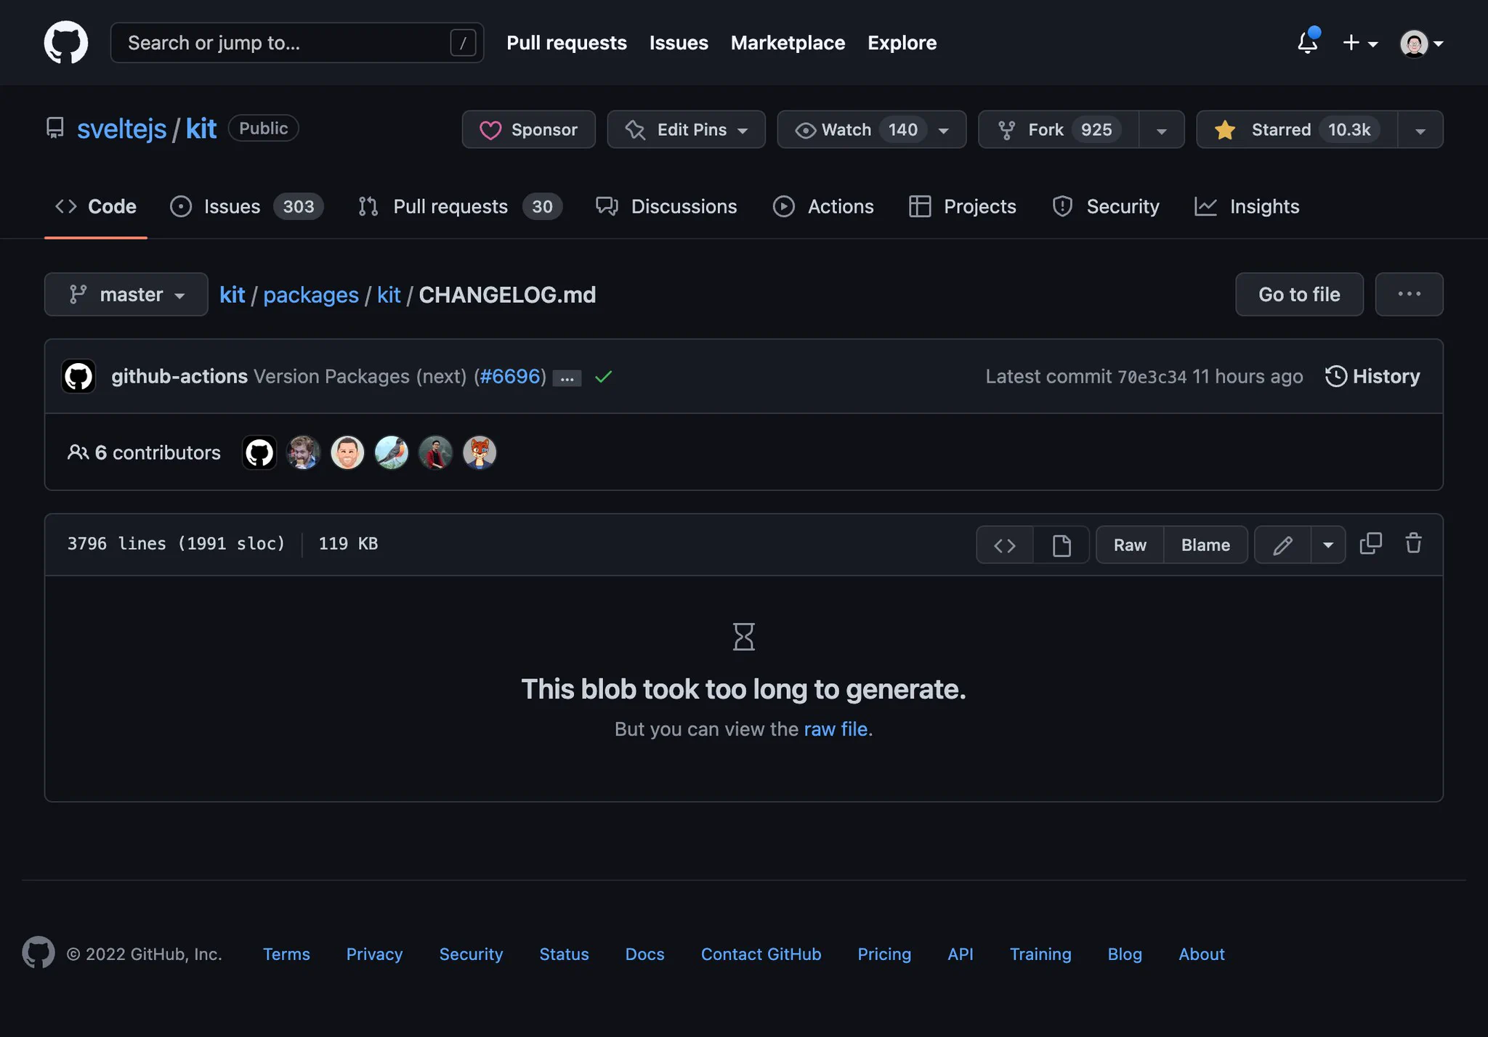Viewport: 1488px width, 1037px height.
Task: Switch to the Issues tab with 303
Action: [246, 206]
